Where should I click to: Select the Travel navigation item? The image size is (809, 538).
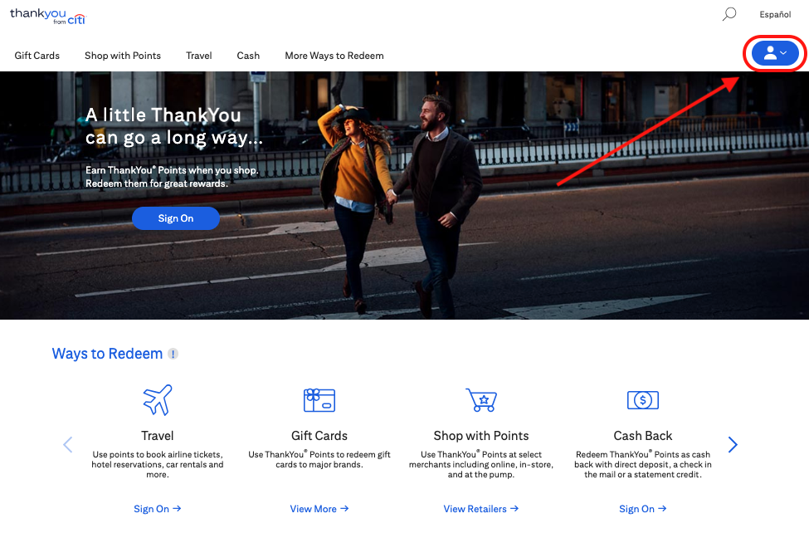[x=198, y=56]
